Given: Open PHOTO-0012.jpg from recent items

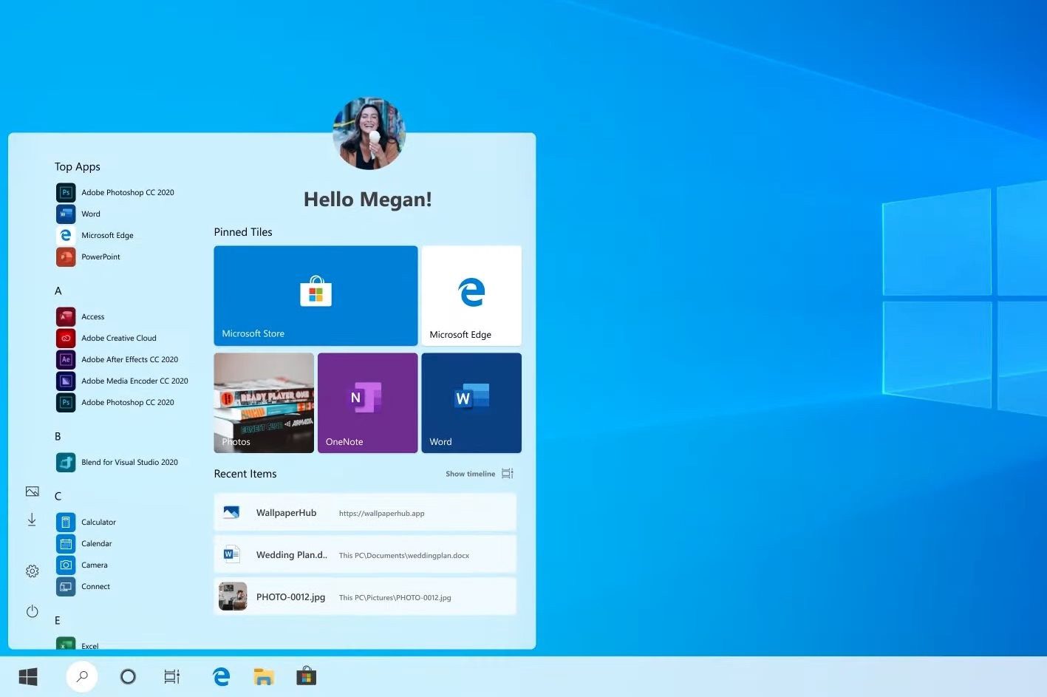Looking at the screenshot, I should click(365, 596).
